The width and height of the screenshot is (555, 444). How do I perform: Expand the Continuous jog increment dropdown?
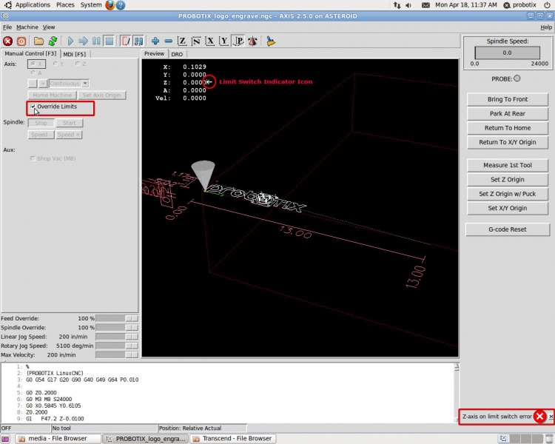(85, 84)
